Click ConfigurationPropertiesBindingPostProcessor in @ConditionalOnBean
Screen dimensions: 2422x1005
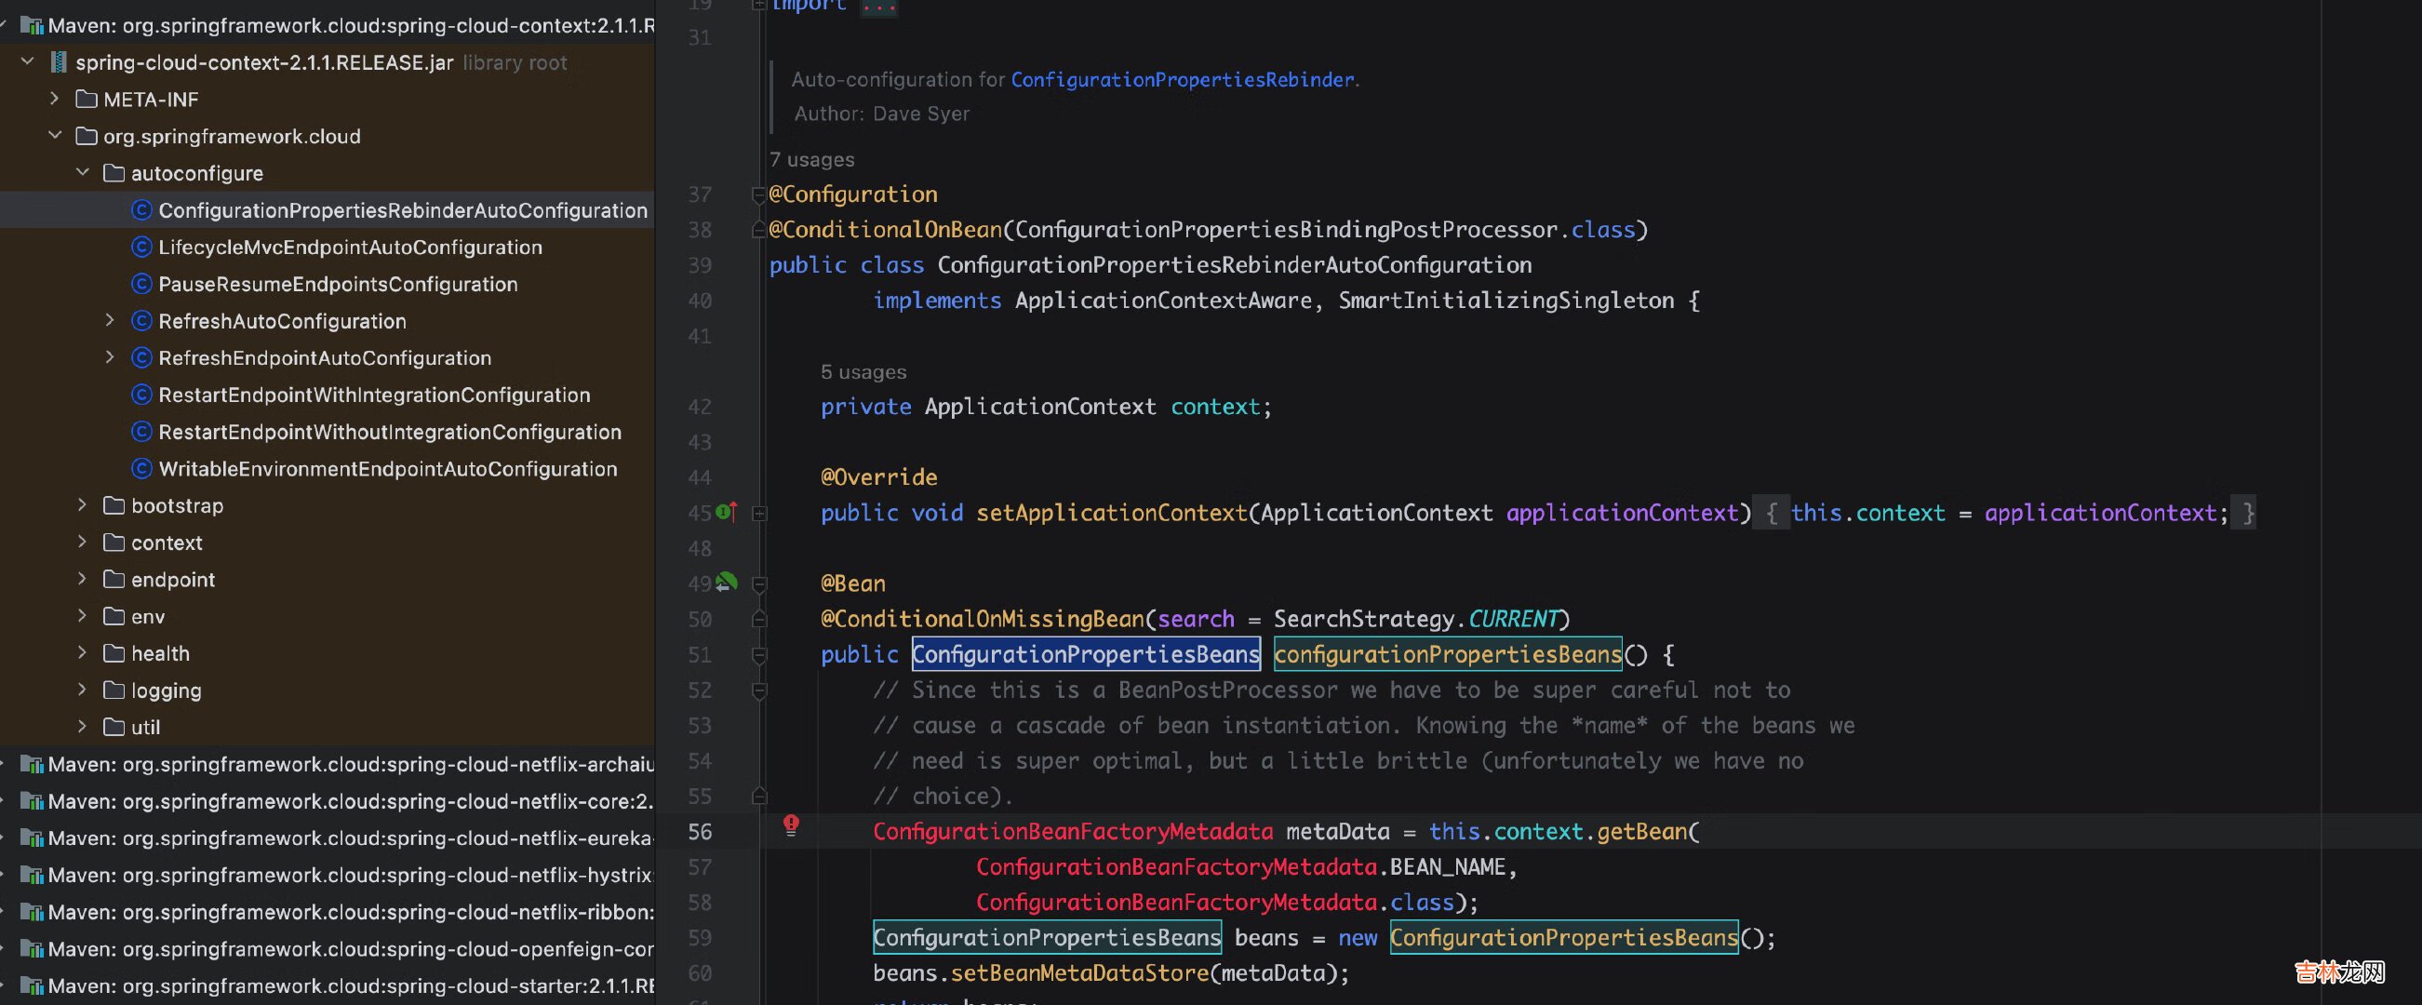1285,230
